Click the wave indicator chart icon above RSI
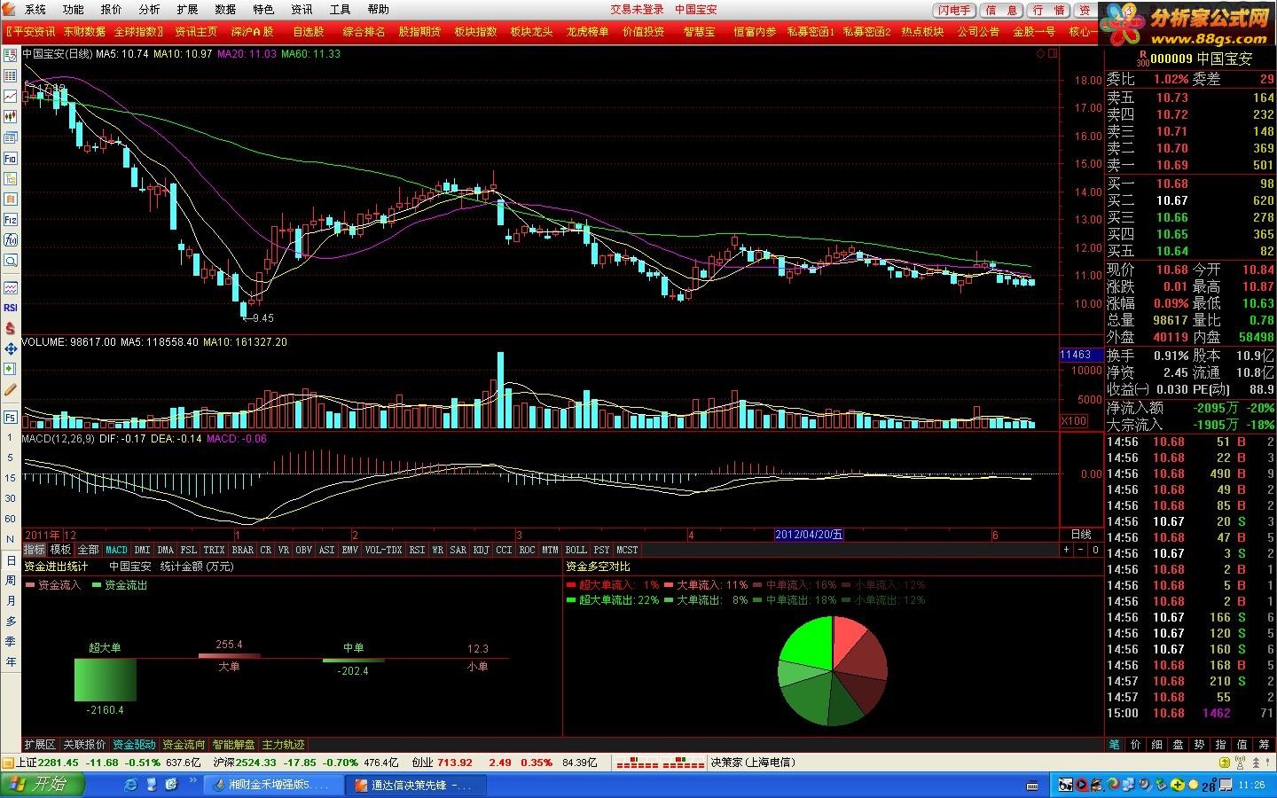The height and width of the screenshot is (798, 1277). pyautogui.click(x=11, y=287)
